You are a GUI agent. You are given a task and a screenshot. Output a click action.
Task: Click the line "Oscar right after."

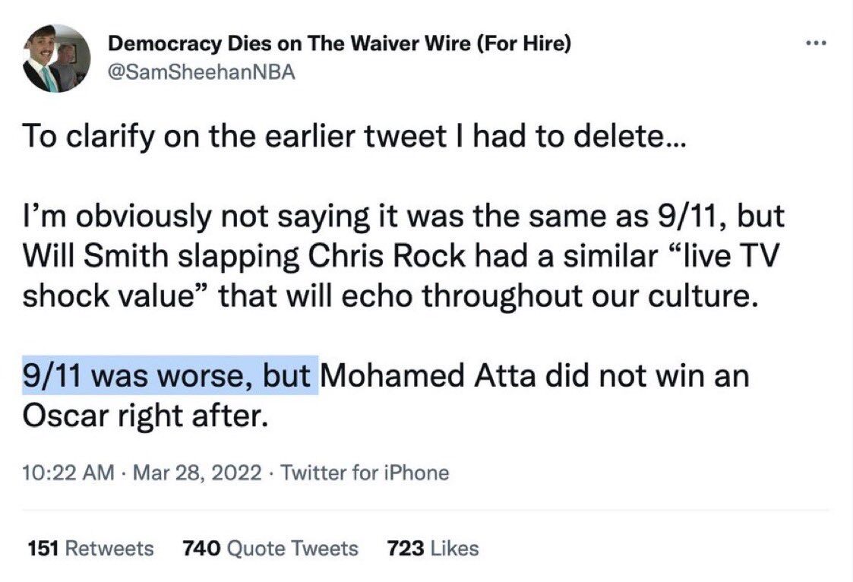point(145,416)
